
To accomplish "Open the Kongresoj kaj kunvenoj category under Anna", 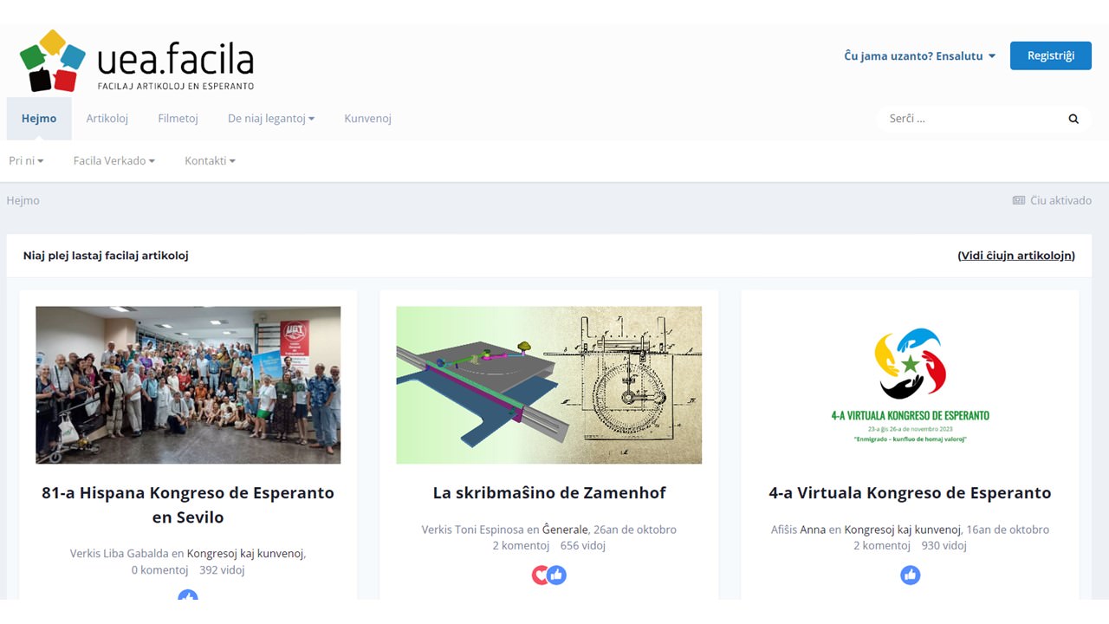I will [x=902, y=530].
